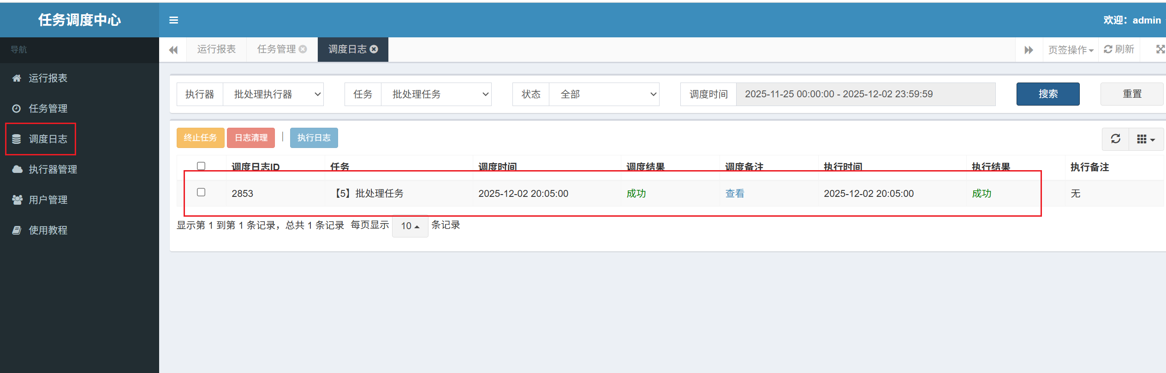Refresh the table with circular arrows icon
Screen dimensions: 1166x373
[1116, 139]
